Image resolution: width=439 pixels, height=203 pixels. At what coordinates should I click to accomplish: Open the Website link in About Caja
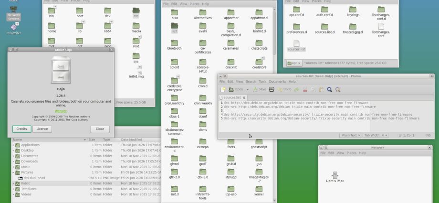61,111
